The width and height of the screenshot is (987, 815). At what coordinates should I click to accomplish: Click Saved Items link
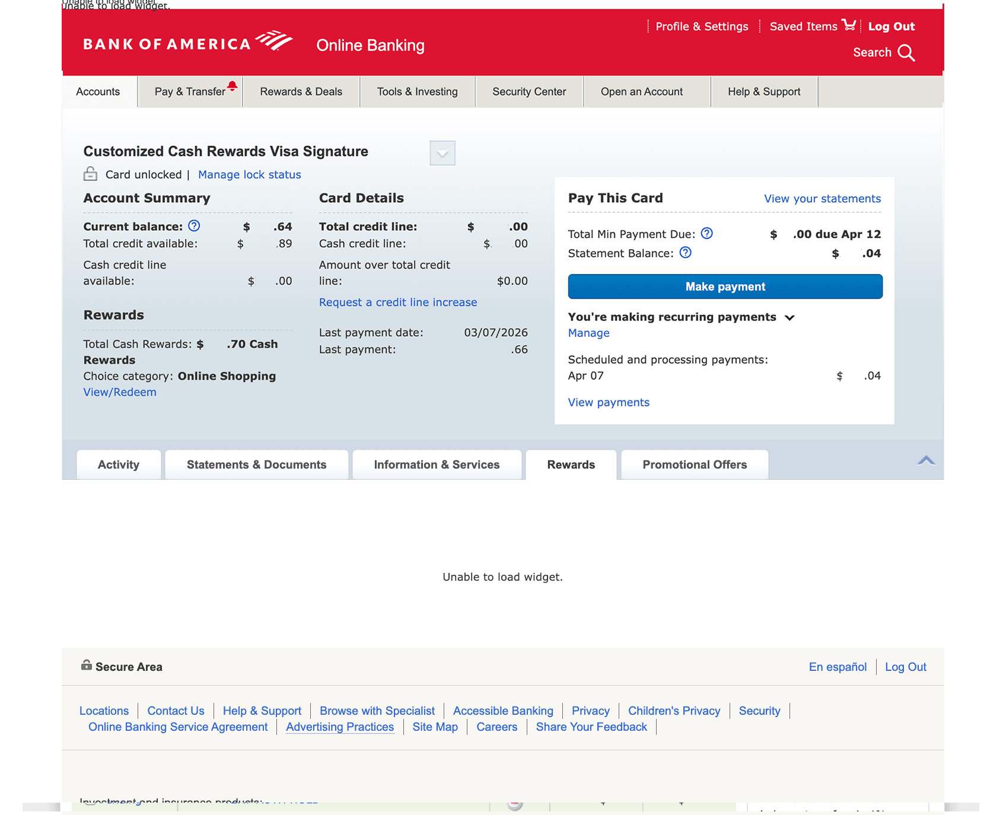click(x=803, y=26)
